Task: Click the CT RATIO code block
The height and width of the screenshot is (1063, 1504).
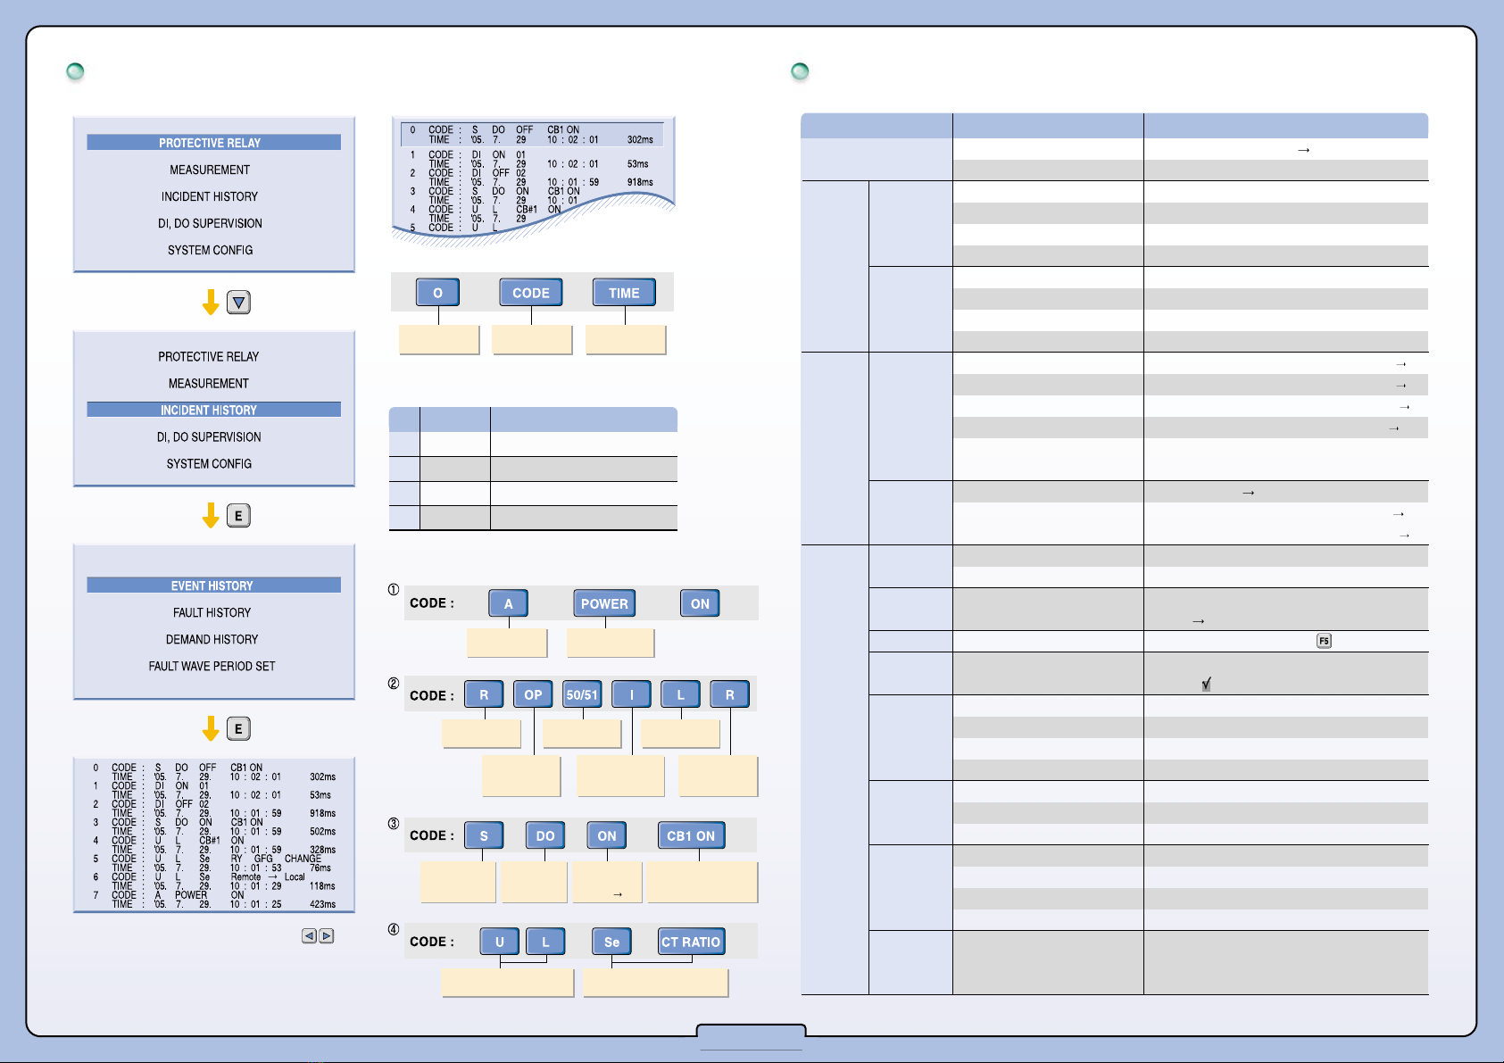Action: click(x=691, y=942)
